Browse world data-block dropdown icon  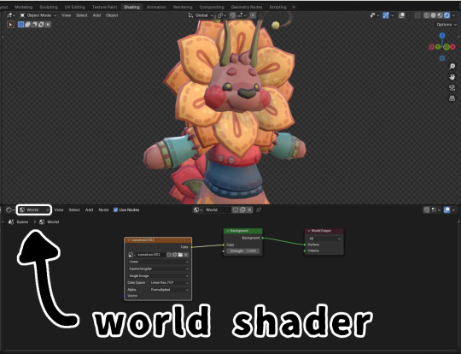197,210
